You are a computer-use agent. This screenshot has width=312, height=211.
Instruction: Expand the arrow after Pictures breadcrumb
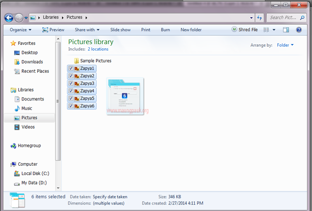(x=87, y=18)
